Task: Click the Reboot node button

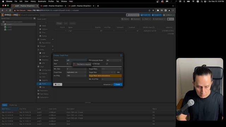Action: pyautogui.click(x=125, y=19)
